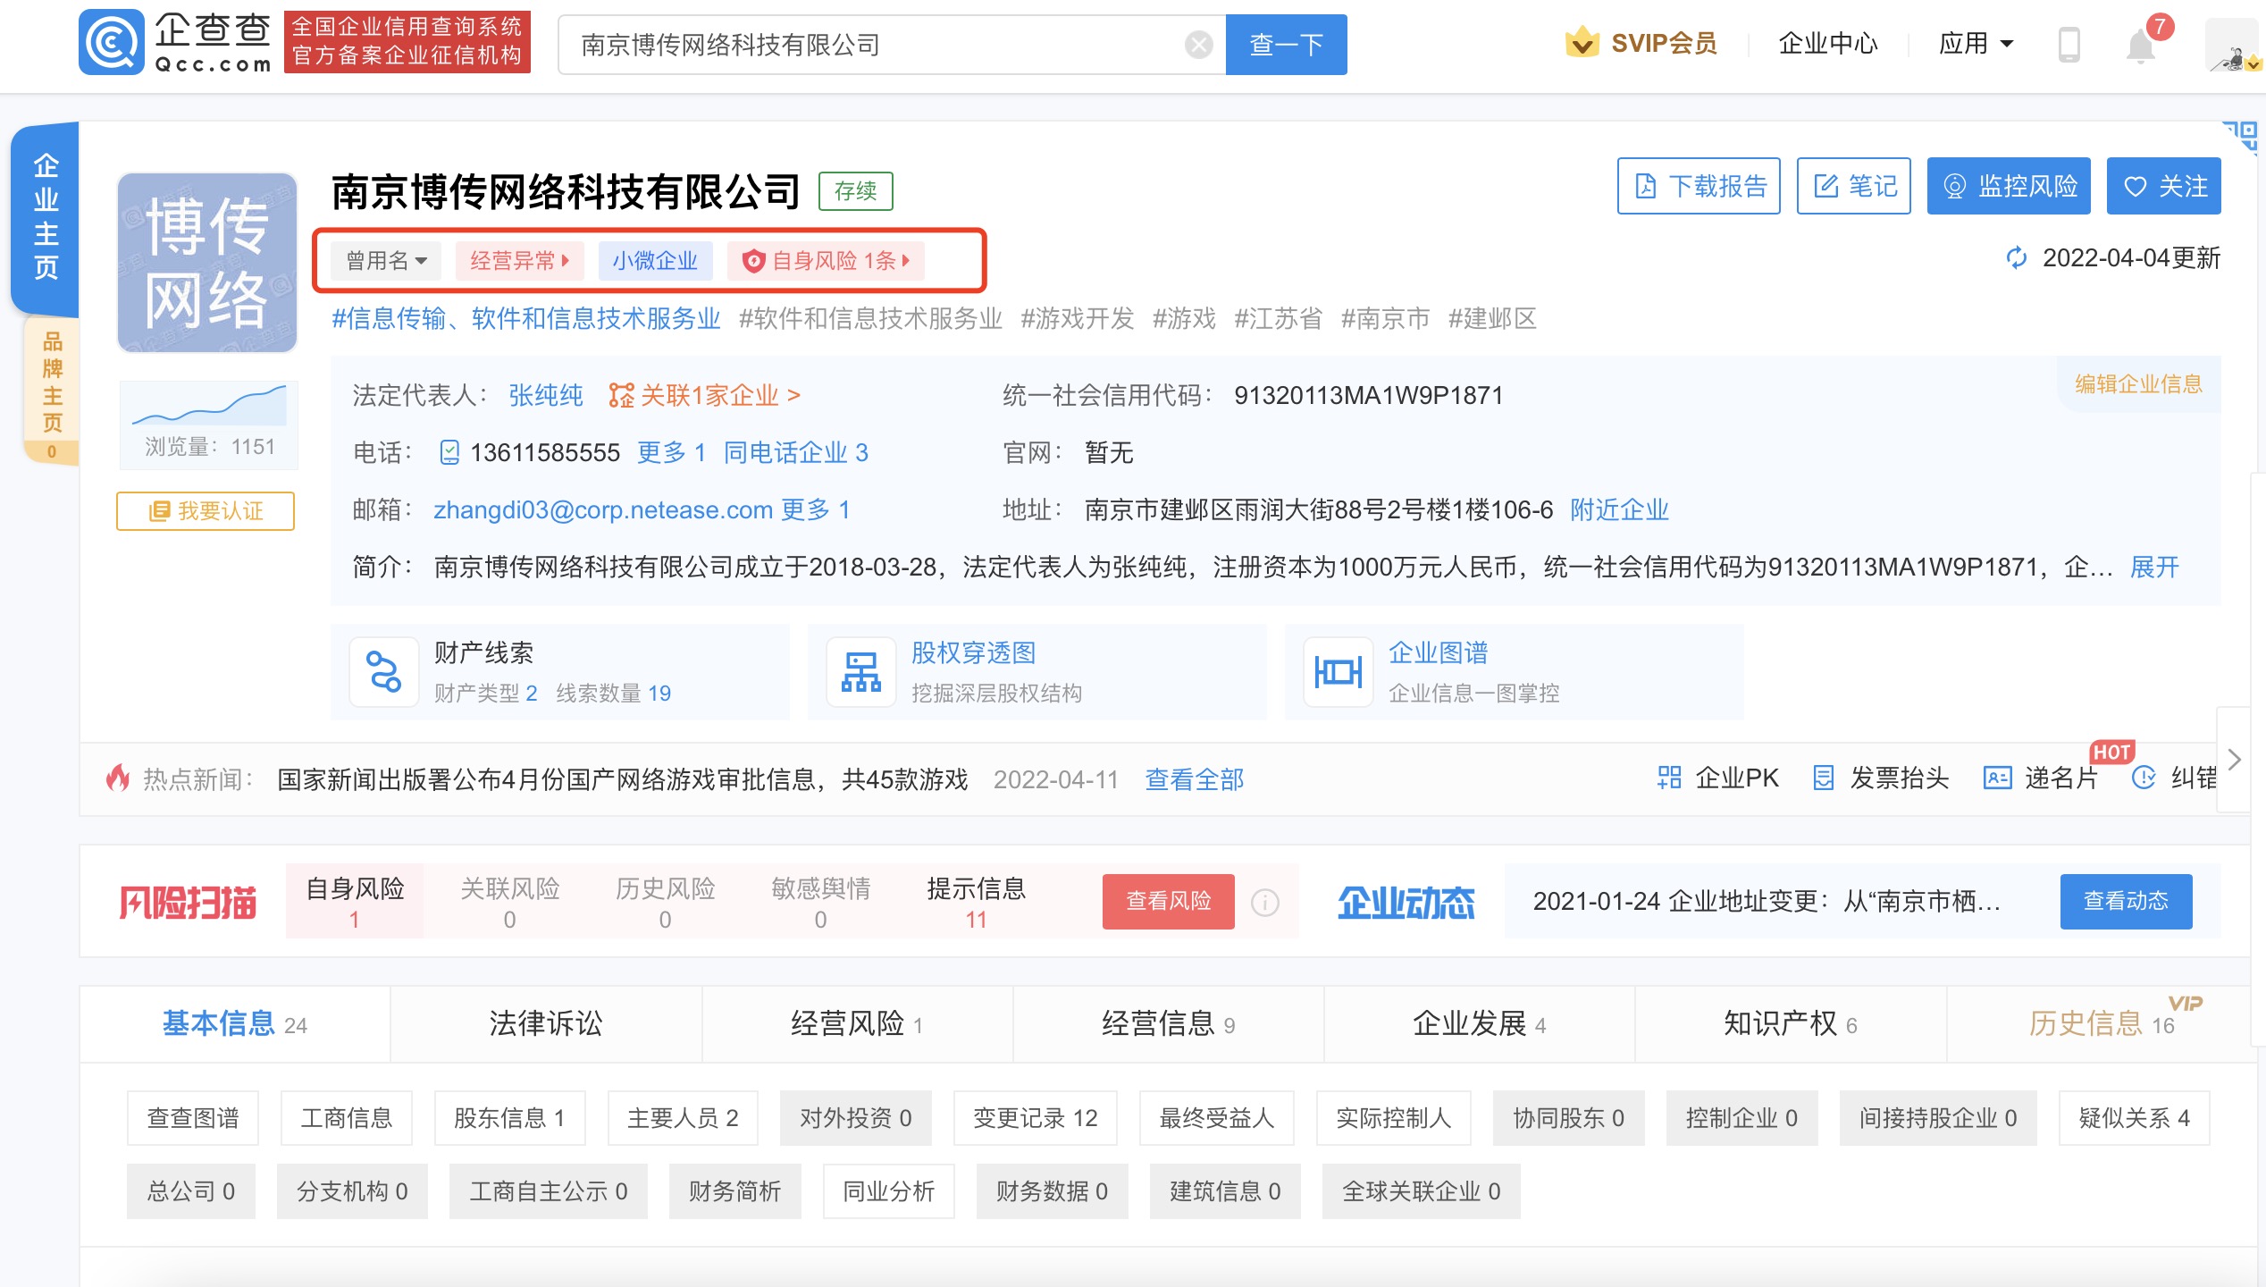Click the 我要认证 button
Viewport: 2266px width, 1287px height.
point(206,511)
